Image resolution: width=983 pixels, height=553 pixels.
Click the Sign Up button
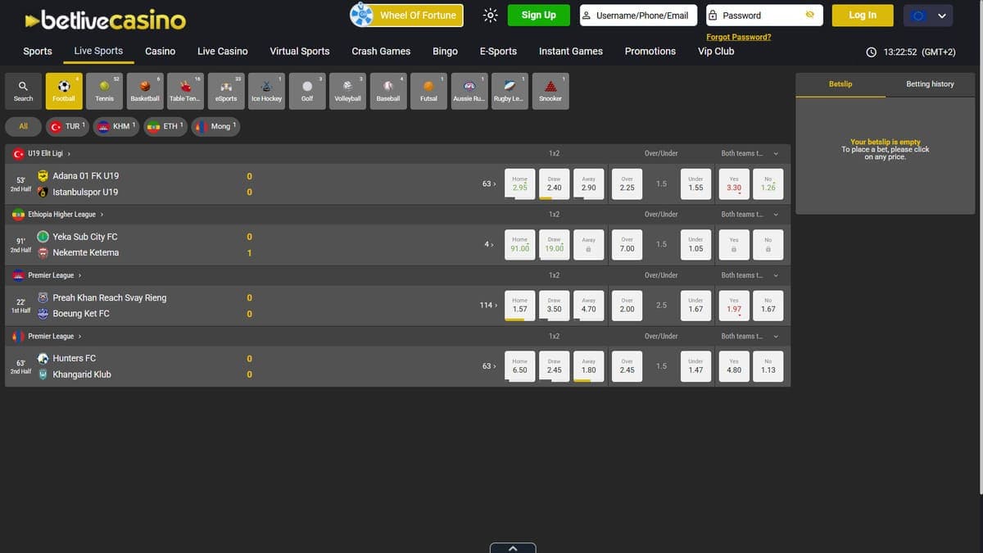click(x=538, y=15)
